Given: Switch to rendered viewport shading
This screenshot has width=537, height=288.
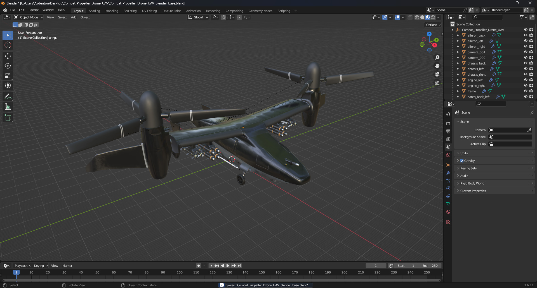Looking at the screenshot, I should coord(433,17).
